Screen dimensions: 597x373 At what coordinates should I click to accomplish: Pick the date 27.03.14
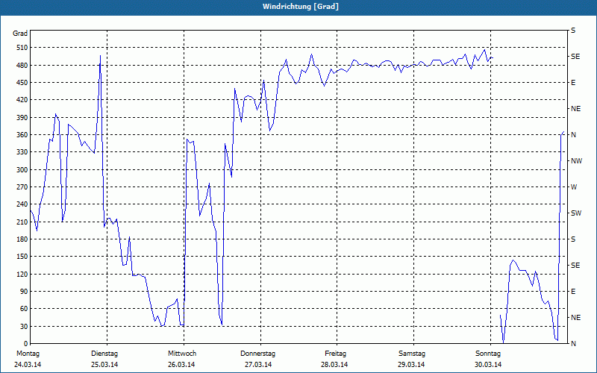click(258, 365)
